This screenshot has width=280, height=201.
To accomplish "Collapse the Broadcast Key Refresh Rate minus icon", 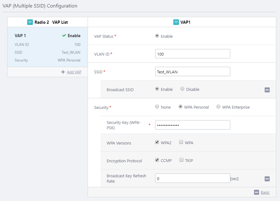I will [267, 179].
